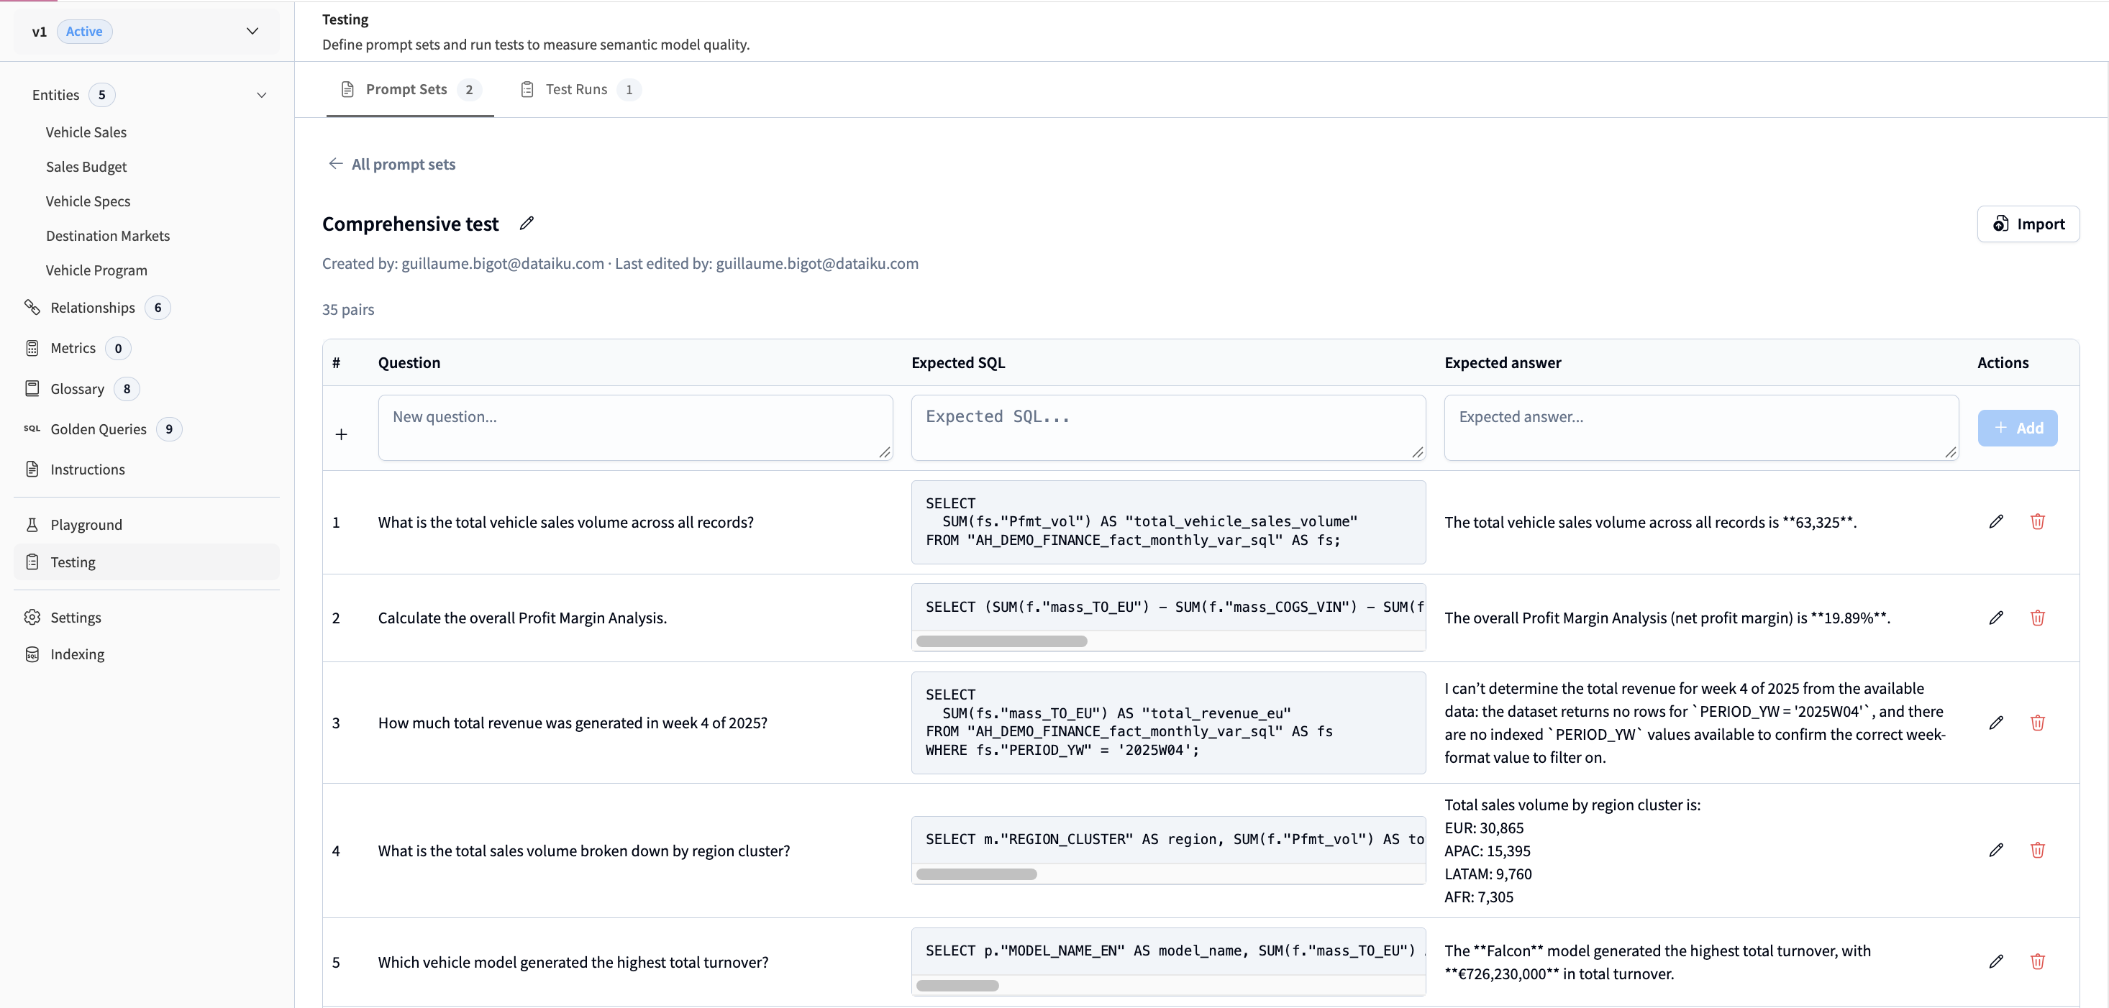The height and width of the screenshot is (1008, 2109).
Task: Delete row 5 highest turnover question
Action: coord(2037,961)
